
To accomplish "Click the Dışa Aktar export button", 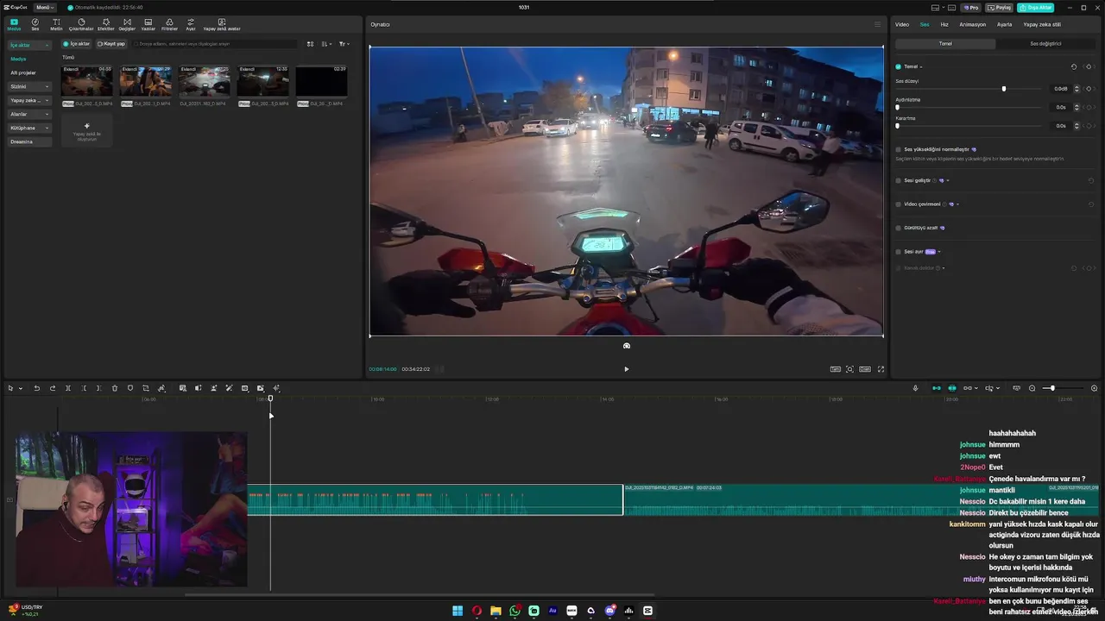I will tap(1035, 8).
